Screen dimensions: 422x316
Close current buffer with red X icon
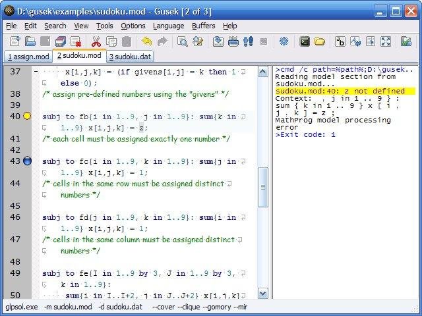[76, 41]
